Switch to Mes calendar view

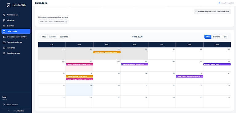208,37
